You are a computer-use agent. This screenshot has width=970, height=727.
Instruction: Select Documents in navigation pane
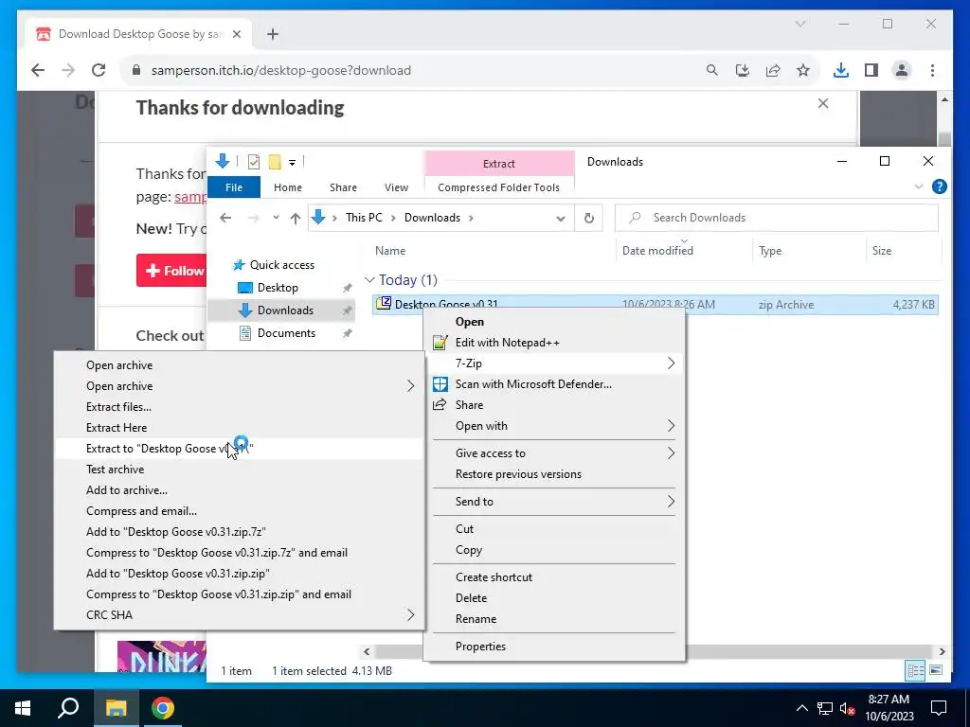286,333
